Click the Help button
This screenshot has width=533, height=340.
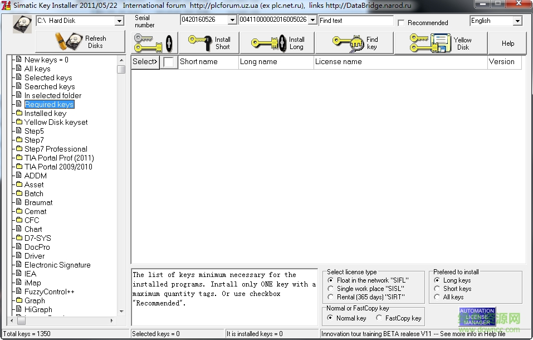pos(507,43)
